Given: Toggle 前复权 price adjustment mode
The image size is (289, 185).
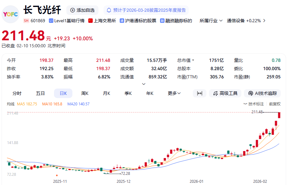Looking at the screenshot, I should [x=275, y=104].
